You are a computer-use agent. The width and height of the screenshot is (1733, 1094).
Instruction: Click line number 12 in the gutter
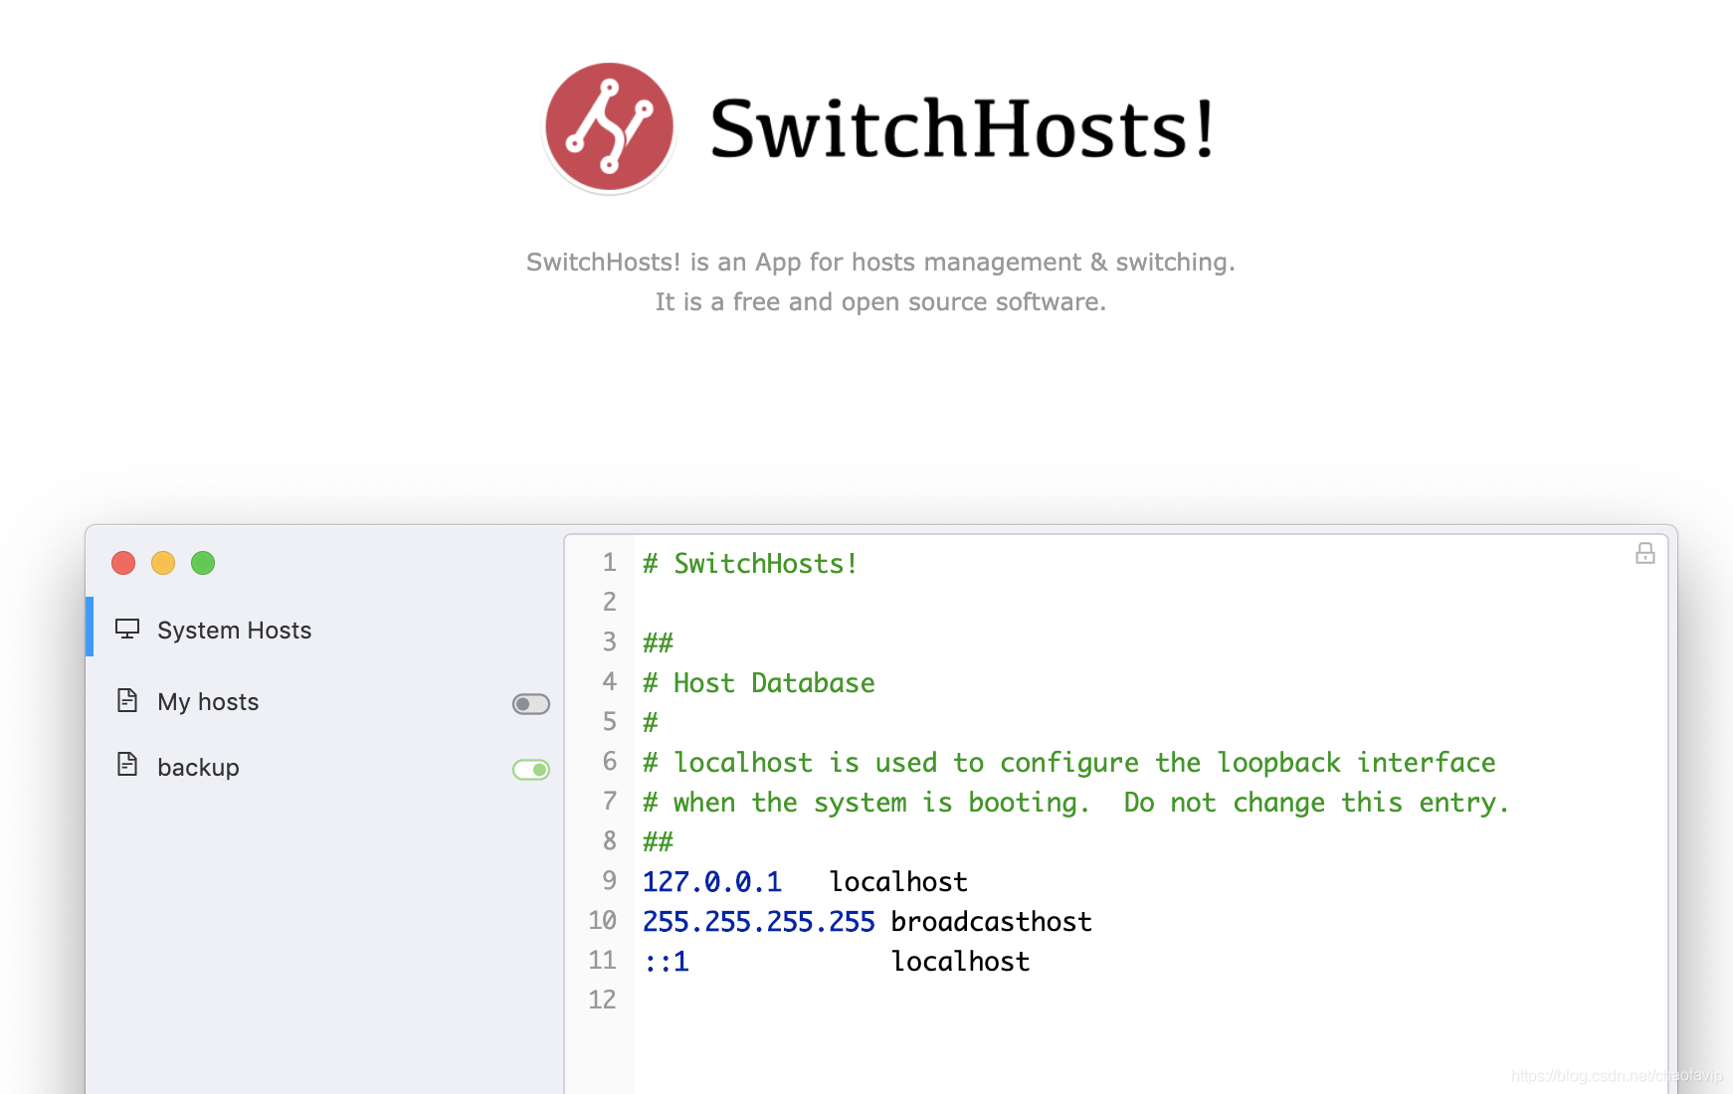point(602,1000)
